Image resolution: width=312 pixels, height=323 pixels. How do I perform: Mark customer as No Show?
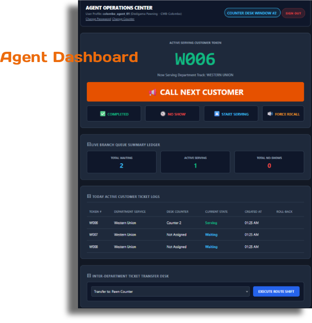click(172, 114)
